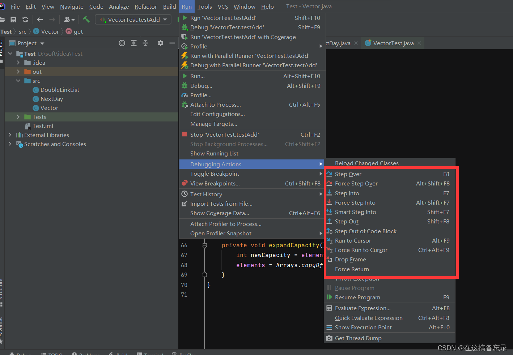The height and width of the screenshot is (355, 513).
Task: Select the Force Step Into action icon
Action: (x=330, y=202)
